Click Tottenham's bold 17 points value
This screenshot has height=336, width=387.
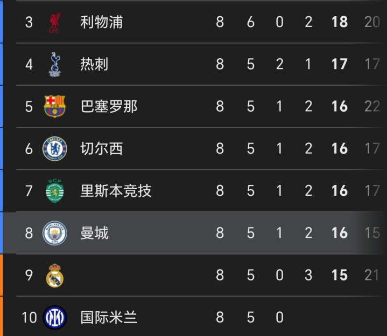[339, 64]
